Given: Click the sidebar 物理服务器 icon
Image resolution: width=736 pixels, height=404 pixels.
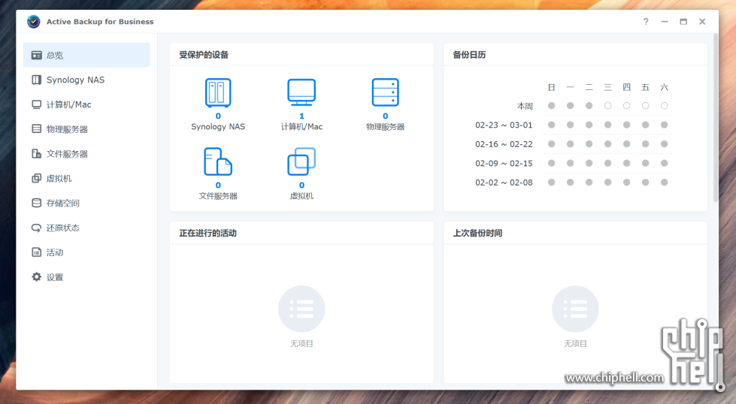Looking at the screenshot, I should click(x=36, y=128).
